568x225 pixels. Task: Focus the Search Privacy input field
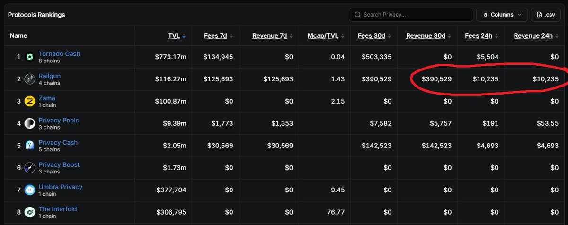[411, 15]
